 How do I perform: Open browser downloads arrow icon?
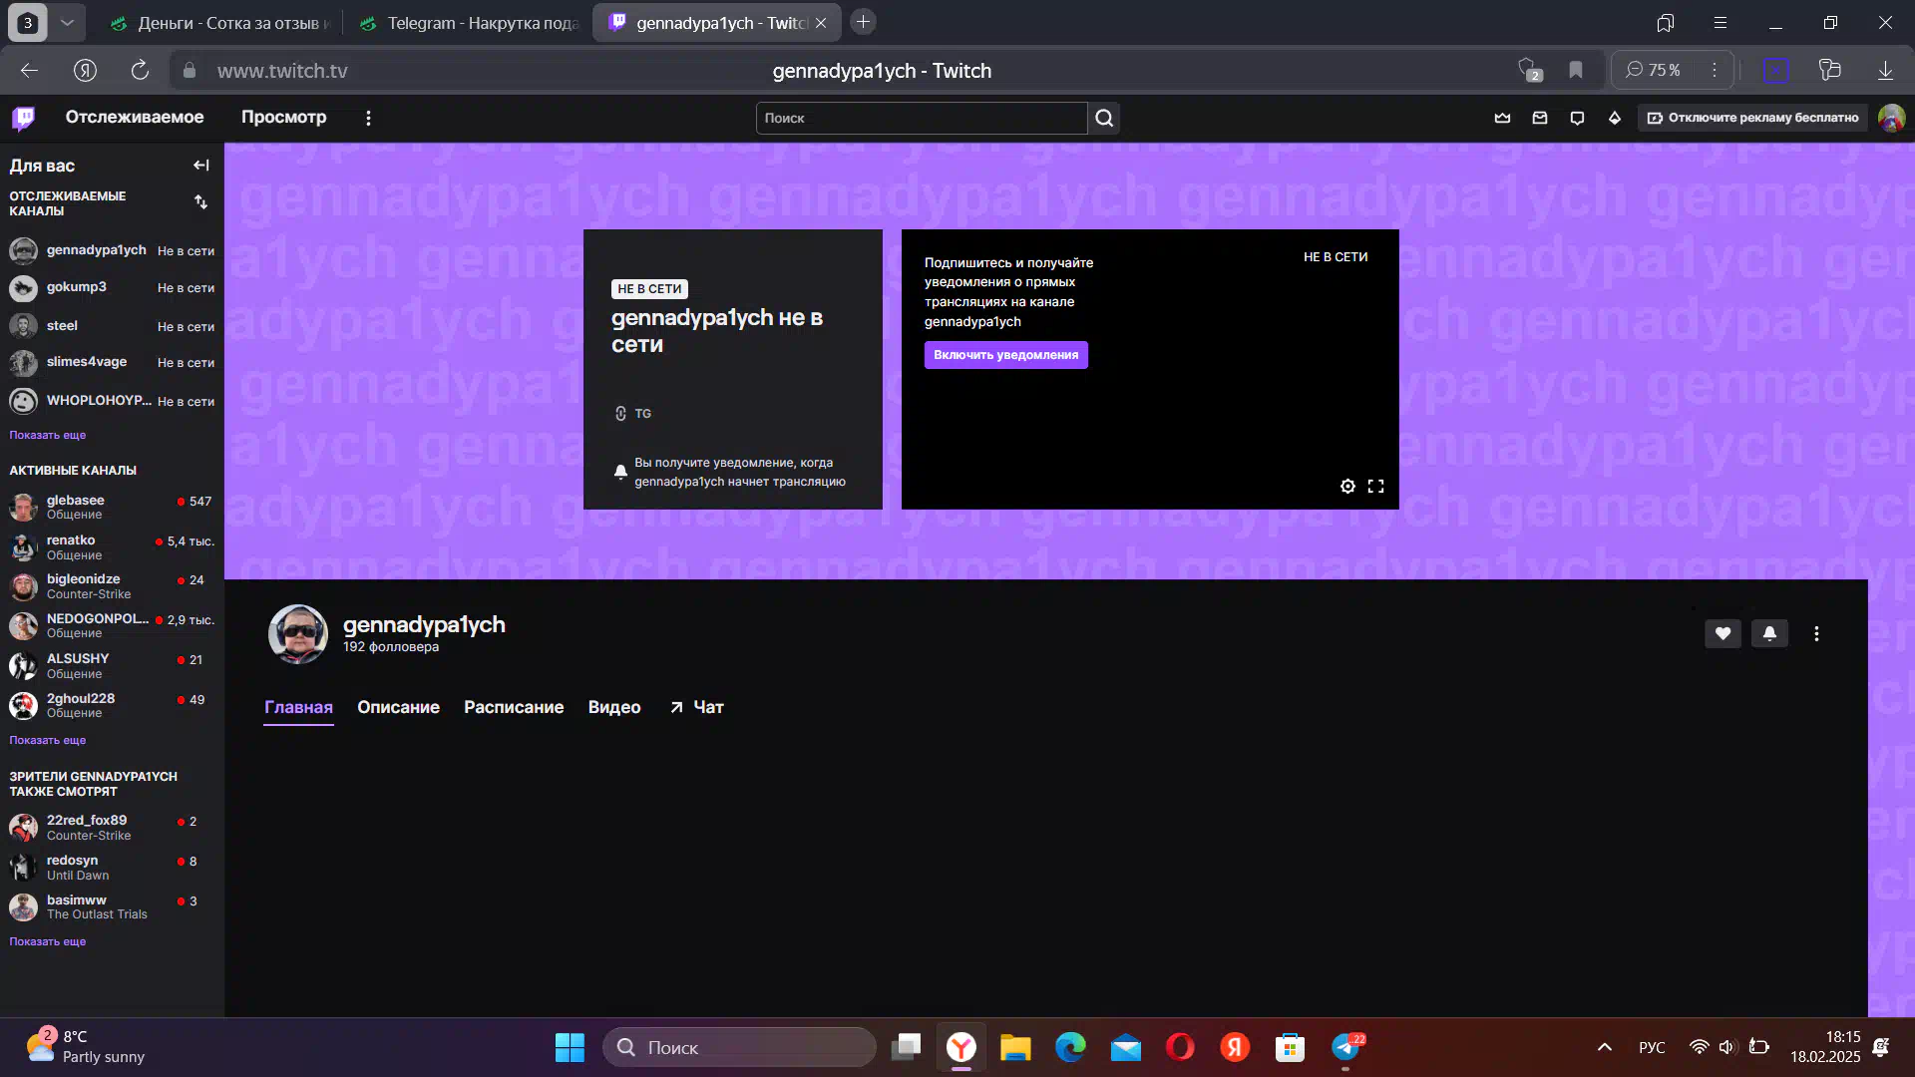[x=1885, y=70]
